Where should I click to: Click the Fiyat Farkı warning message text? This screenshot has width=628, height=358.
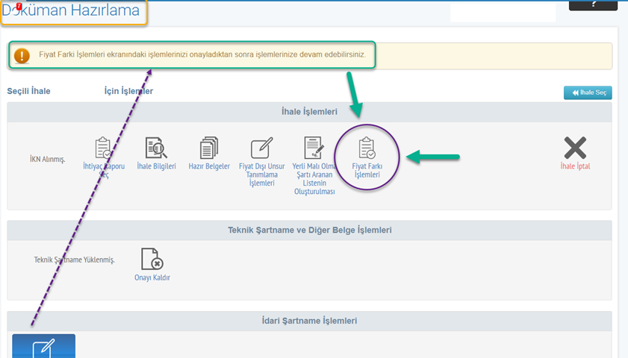click(202, 56)
